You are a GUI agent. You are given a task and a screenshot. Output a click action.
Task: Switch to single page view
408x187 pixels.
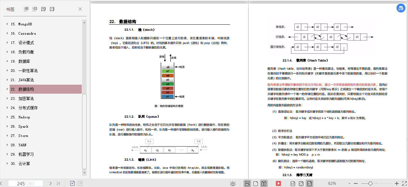tap(256, 183)
